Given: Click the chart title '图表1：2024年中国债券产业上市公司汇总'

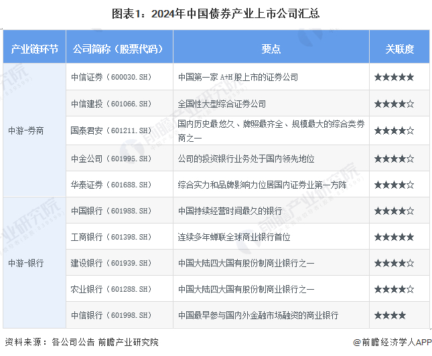Looking at the screenshot, I should [216, 14].
